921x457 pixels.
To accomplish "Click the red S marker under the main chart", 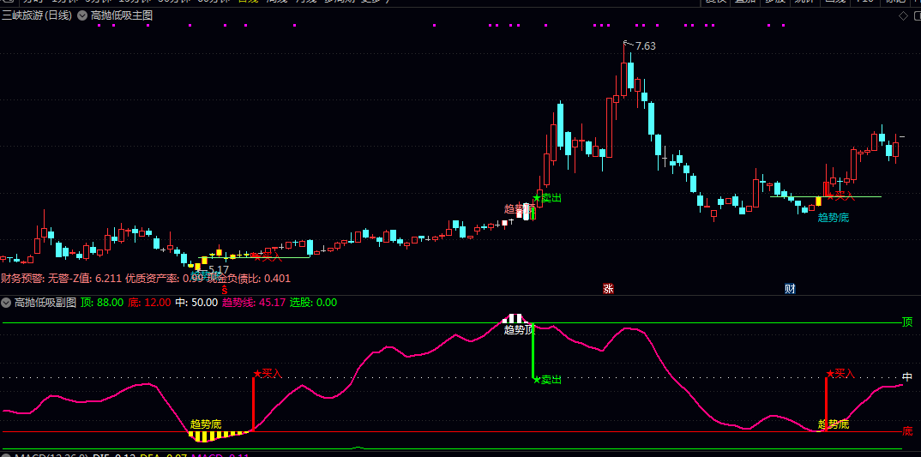I will (x=224, y=289).
